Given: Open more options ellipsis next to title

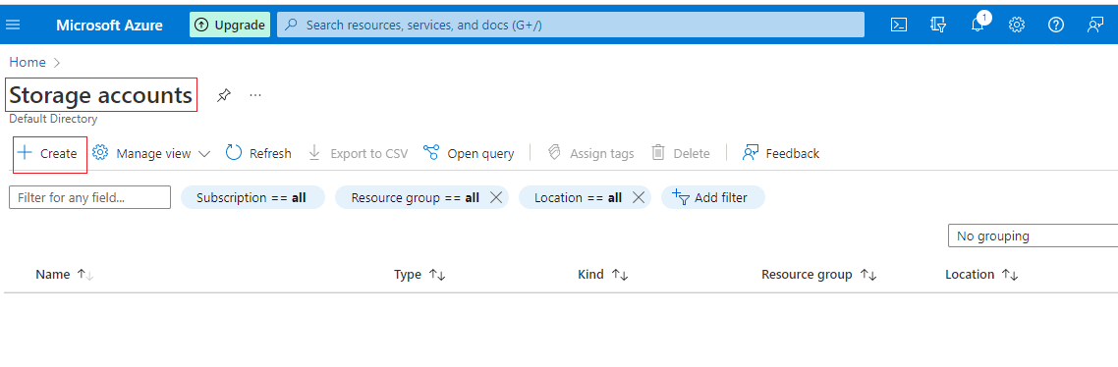Looking at the screenshot, I should click(x=256, y=95).
